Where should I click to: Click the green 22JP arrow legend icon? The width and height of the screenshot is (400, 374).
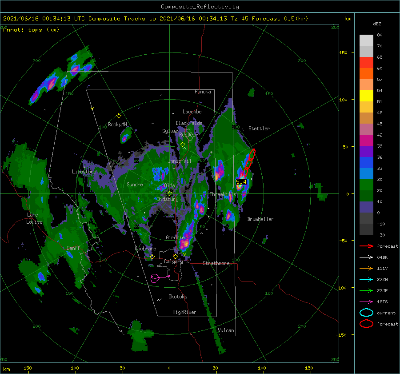(x=366, y=290)
